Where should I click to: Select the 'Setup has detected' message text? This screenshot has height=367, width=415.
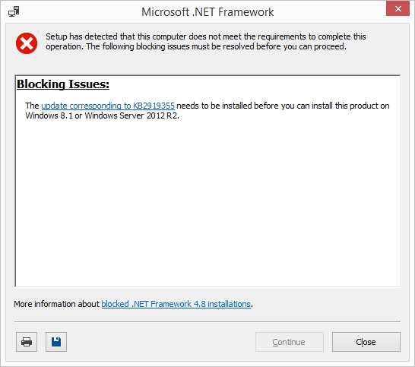click(206, 42)
